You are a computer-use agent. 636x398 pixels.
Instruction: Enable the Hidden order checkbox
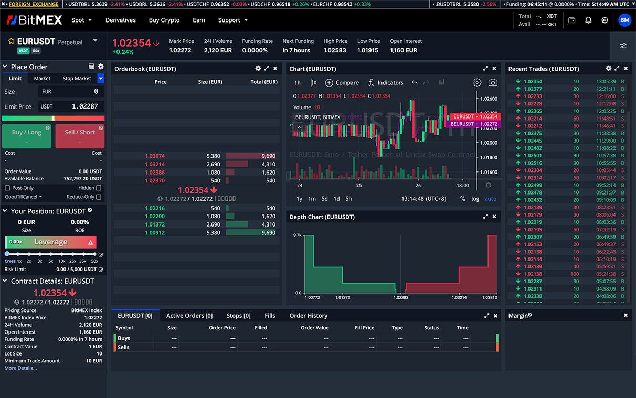98,188
